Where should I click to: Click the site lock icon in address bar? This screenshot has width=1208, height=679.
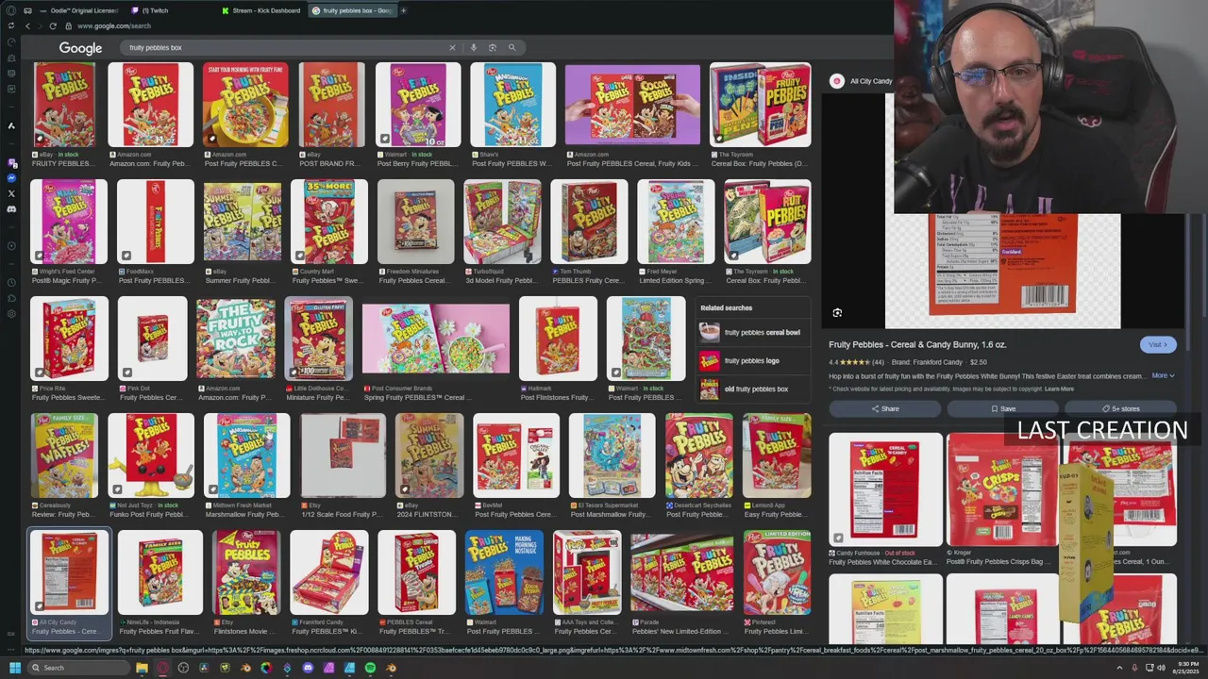click(68, 26)
